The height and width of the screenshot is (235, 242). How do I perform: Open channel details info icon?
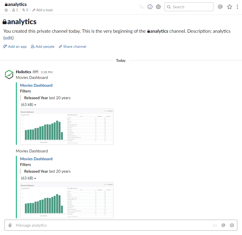point(150,7)
